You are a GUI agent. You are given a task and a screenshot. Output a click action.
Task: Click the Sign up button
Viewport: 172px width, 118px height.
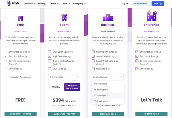tap(158, 4)
